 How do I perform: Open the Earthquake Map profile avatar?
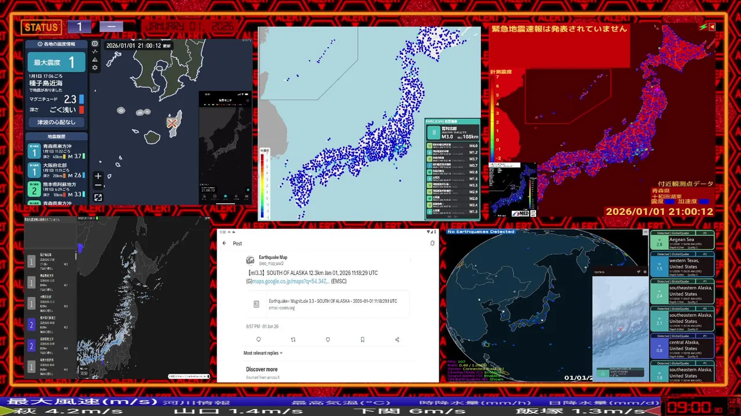[x=250, y=260]
